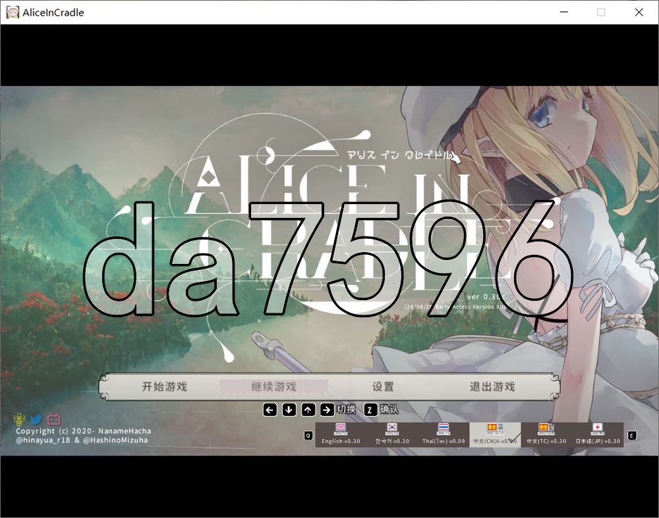Switch language to 日本語(JP) v0.30
The image size is (659, 518).
598,434
